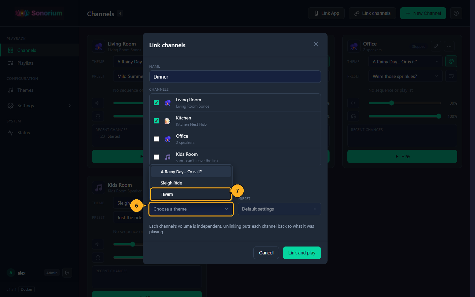Open Status in the sidebar
This screenshot has width=475, height=297.
(40, 133)
